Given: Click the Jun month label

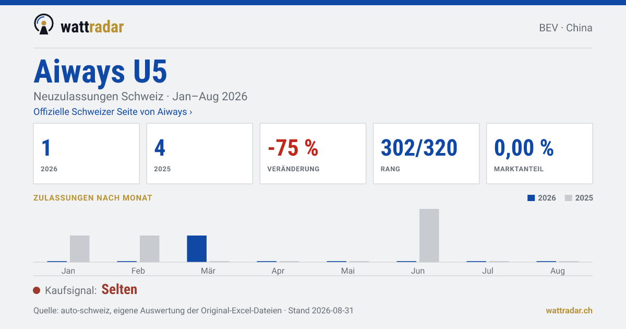Looking at the screenshot, I should pos(418,271).
